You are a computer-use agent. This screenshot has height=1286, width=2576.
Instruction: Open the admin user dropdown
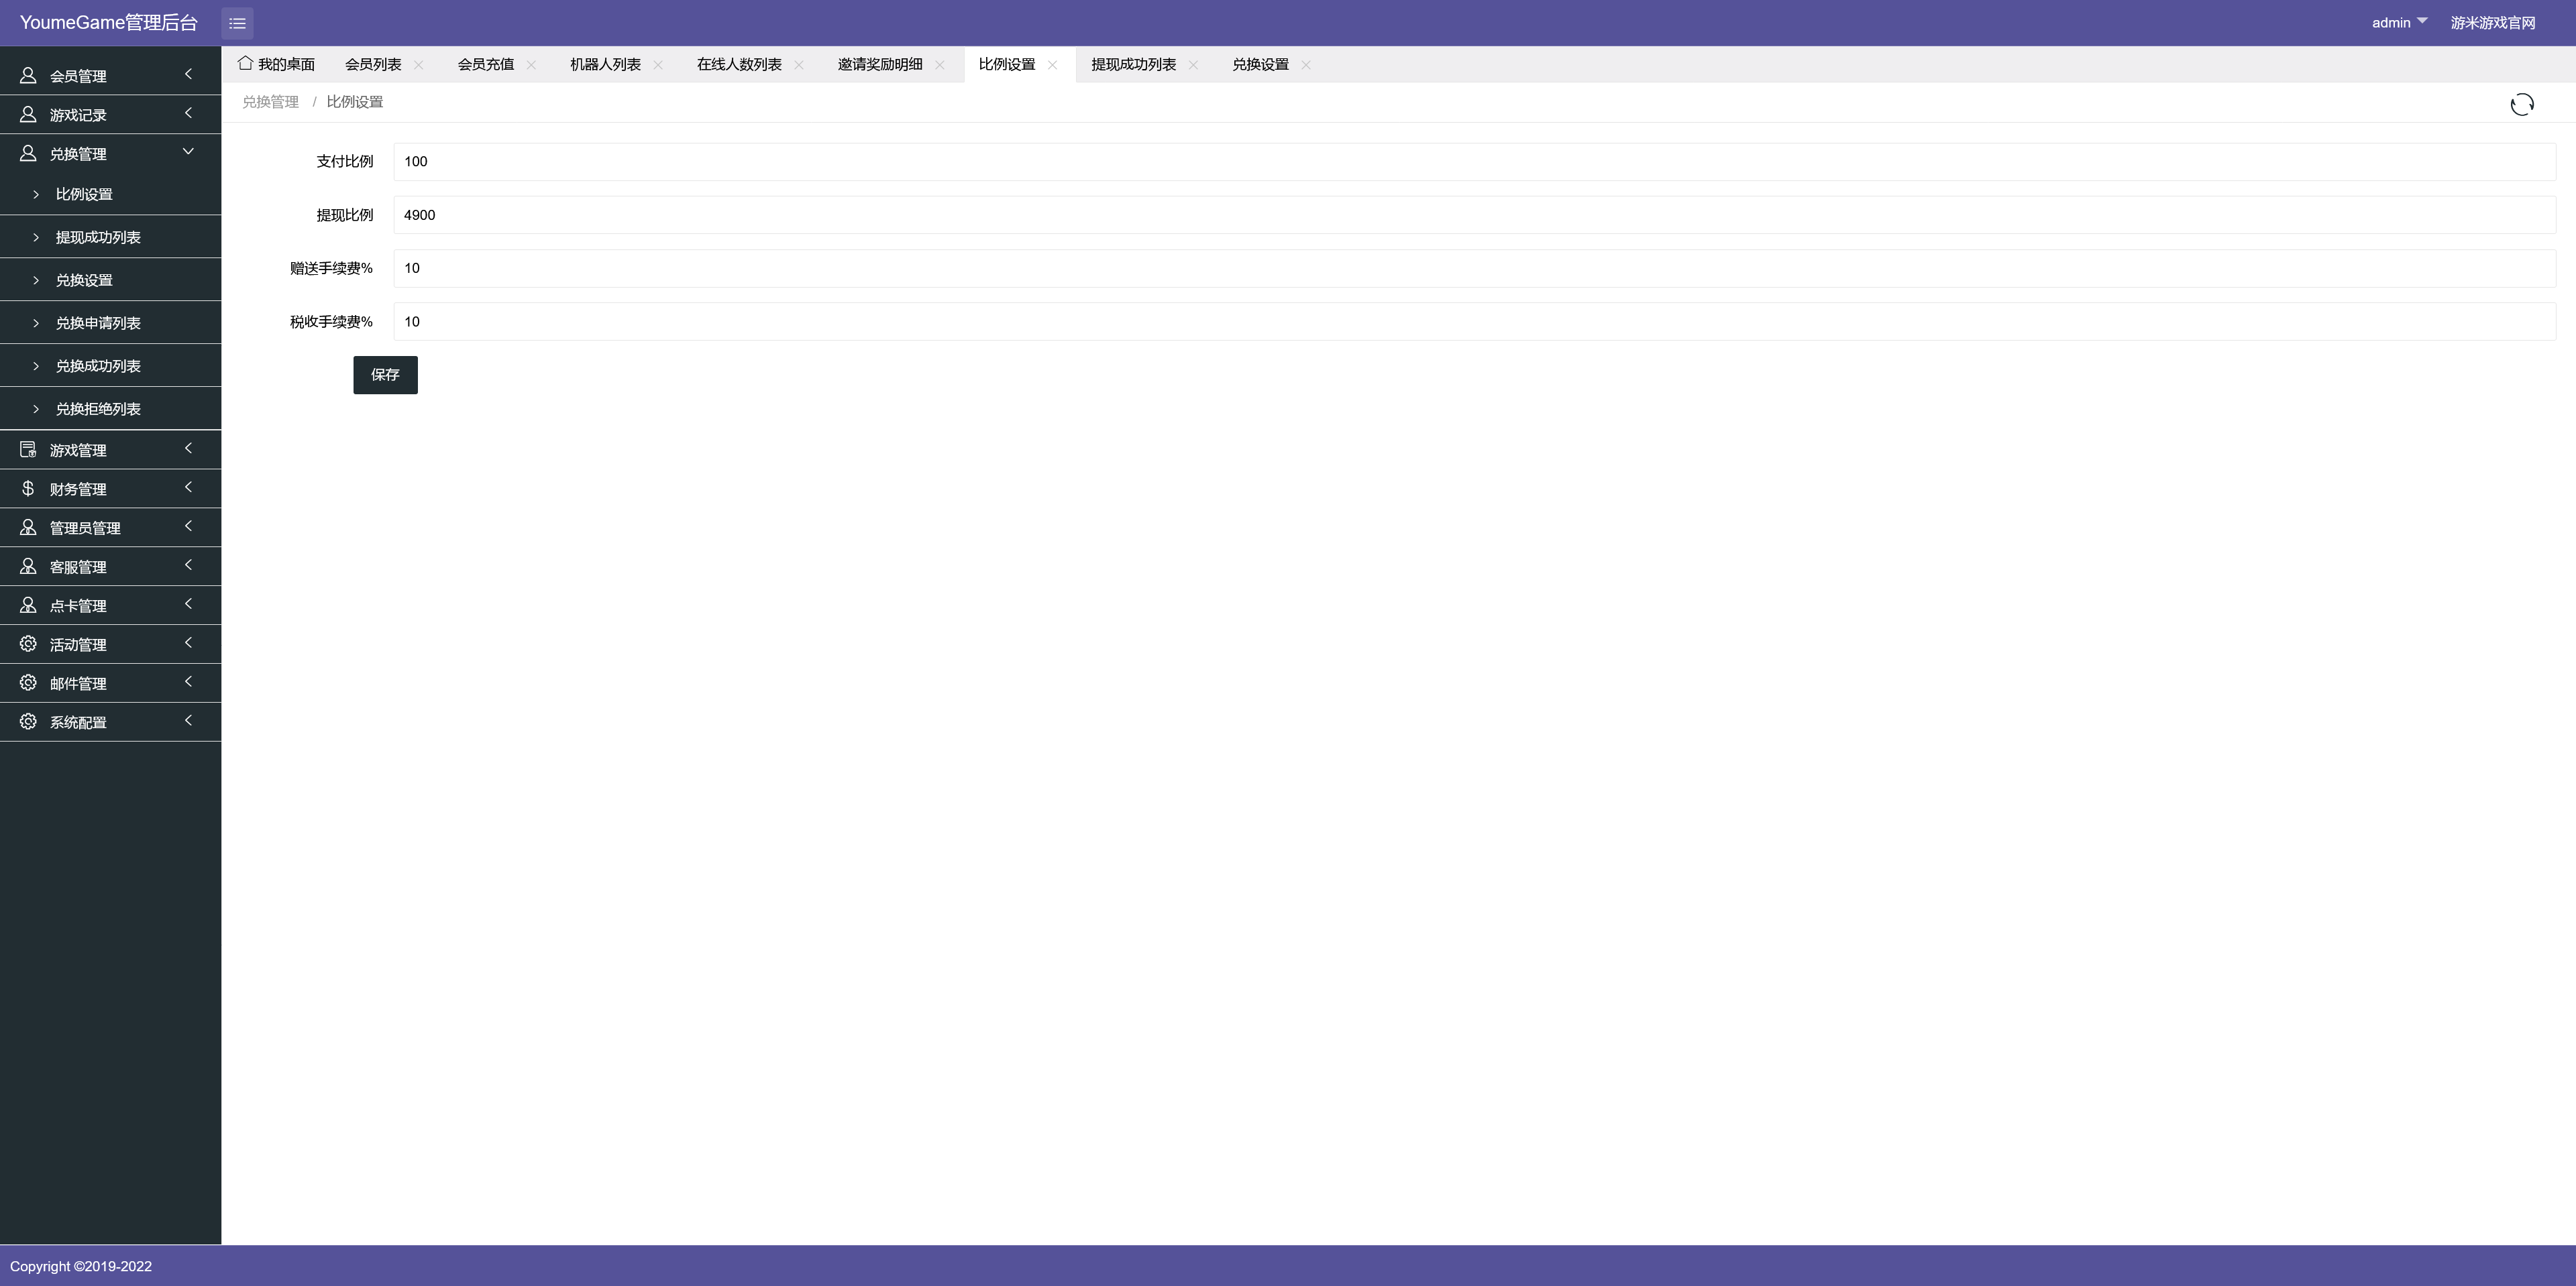coord(2398,22)
